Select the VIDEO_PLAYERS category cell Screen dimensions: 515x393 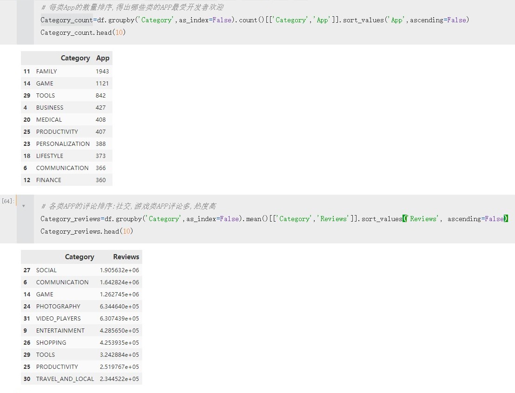click(x=59, y=319)
